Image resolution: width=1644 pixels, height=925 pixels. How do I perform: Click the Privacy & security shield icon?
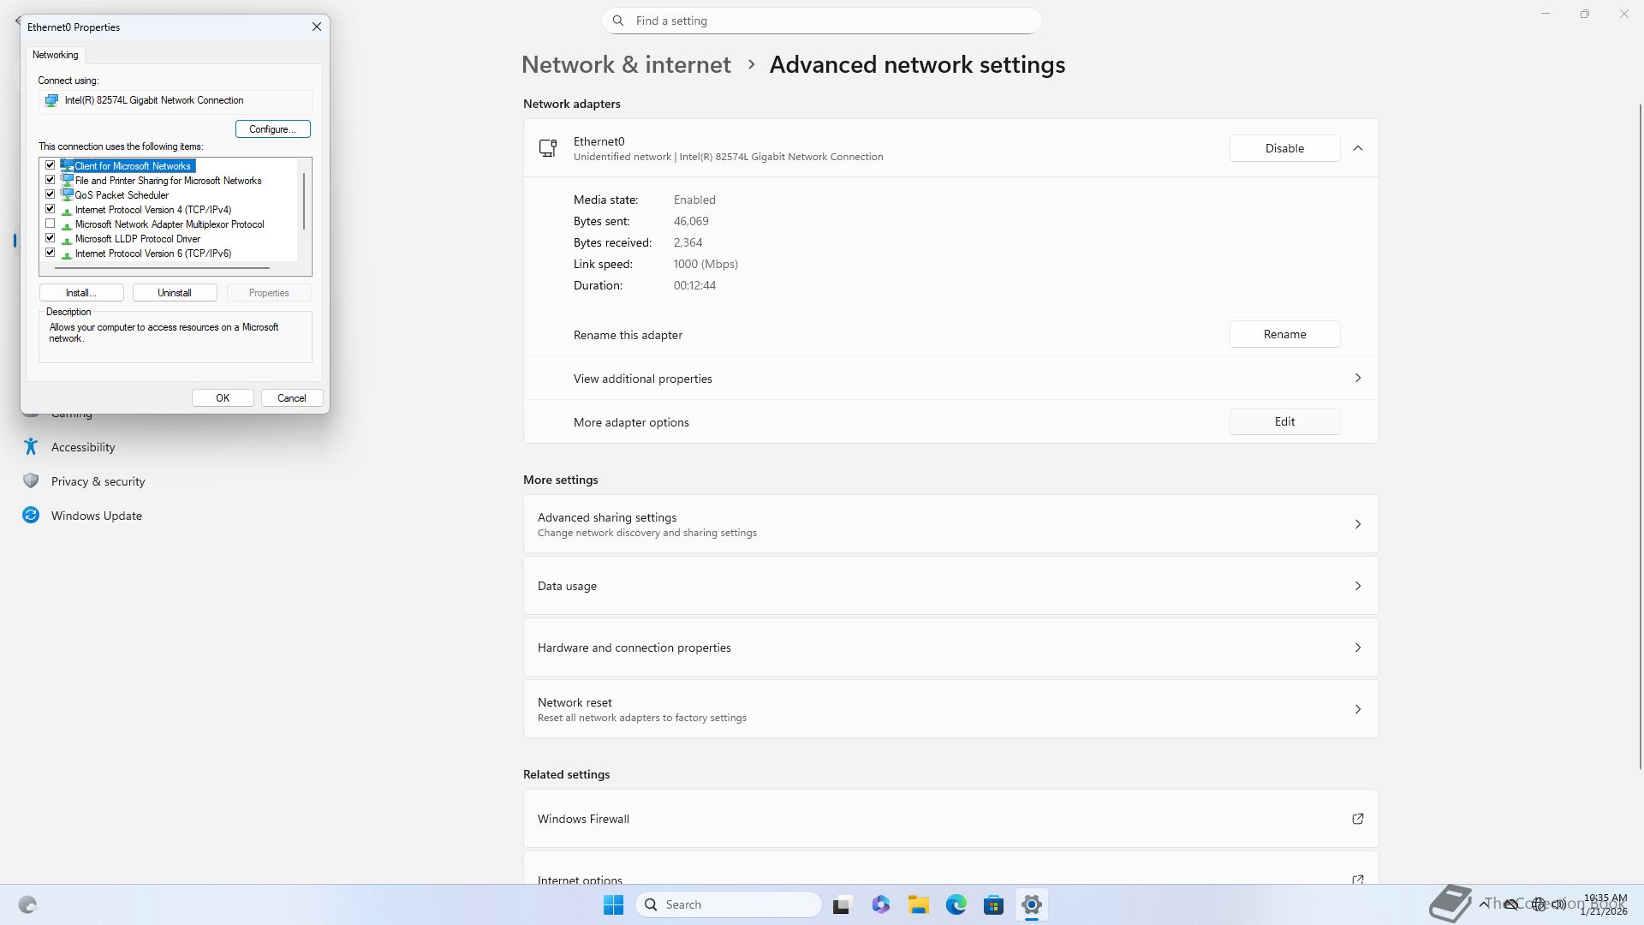click(31, 481)
